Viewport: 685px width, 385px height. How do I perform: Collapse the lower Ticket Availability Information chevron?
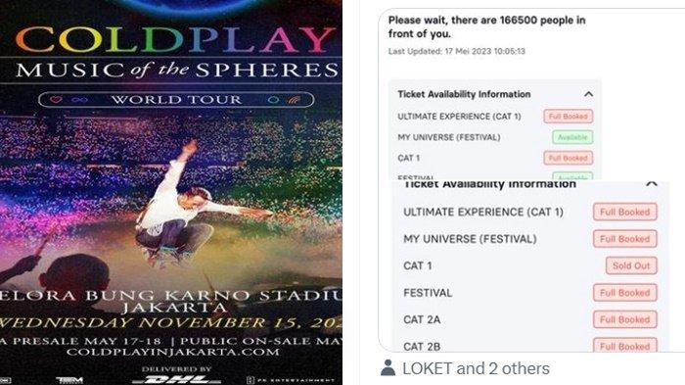click(652, 184)
